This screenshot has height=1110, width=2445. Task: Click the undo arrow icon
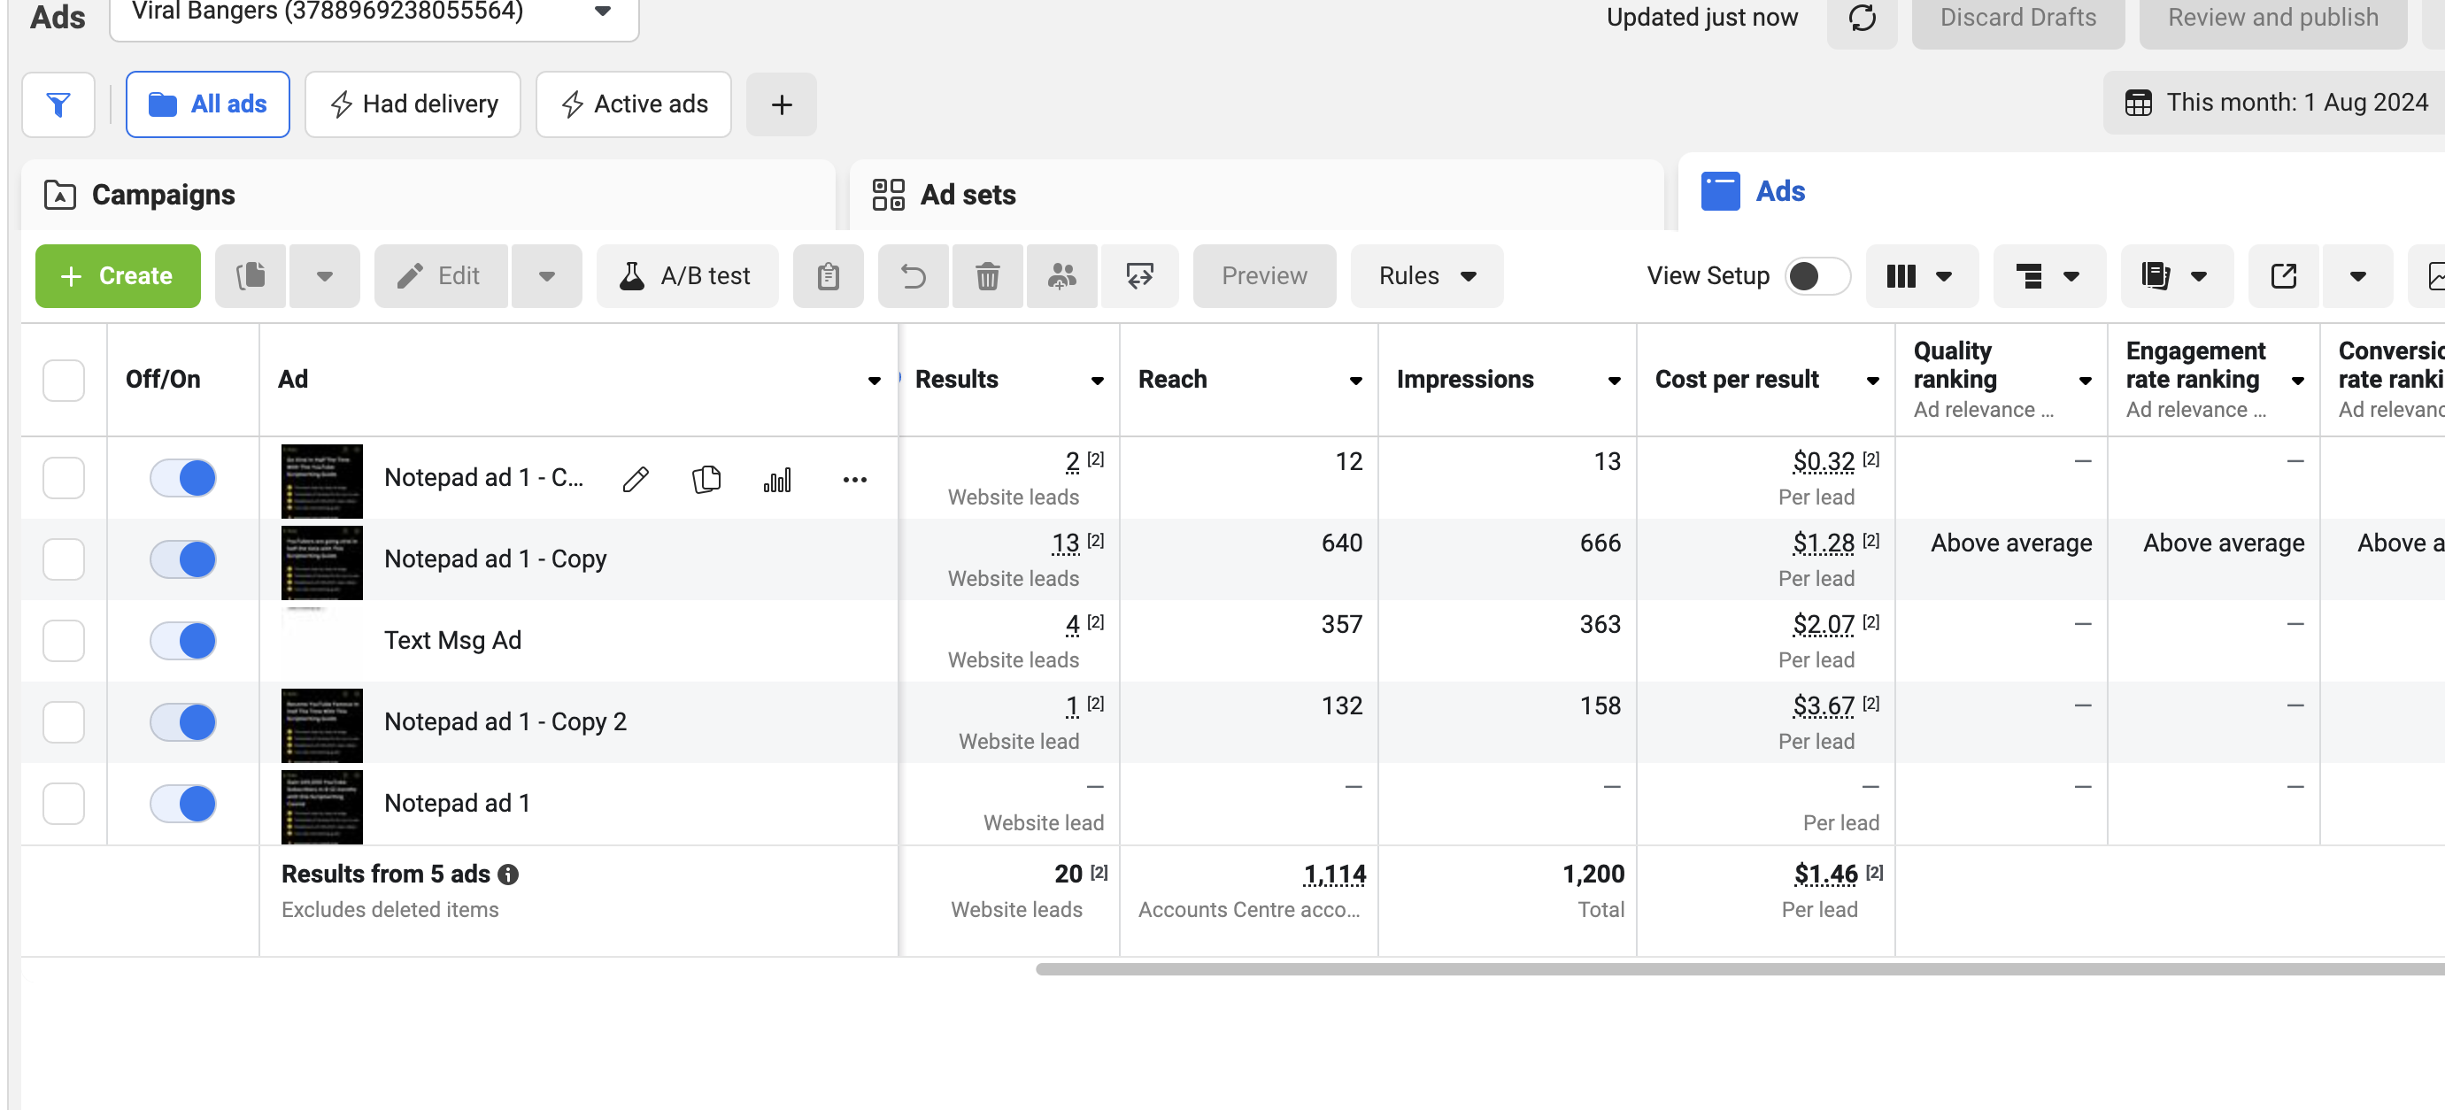(x=913, y=276)
